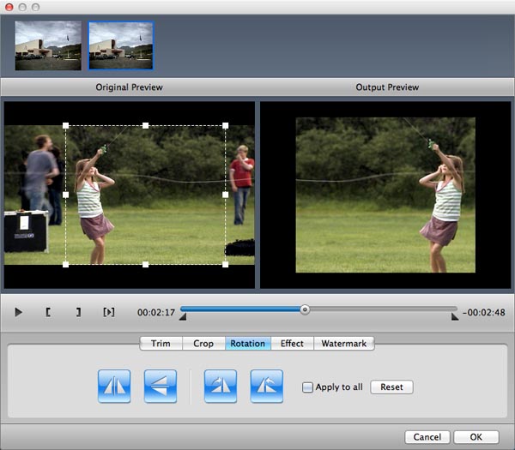Close the window with red button
Viewport: 515px width, 450px height.
click(x=9, y=7)
